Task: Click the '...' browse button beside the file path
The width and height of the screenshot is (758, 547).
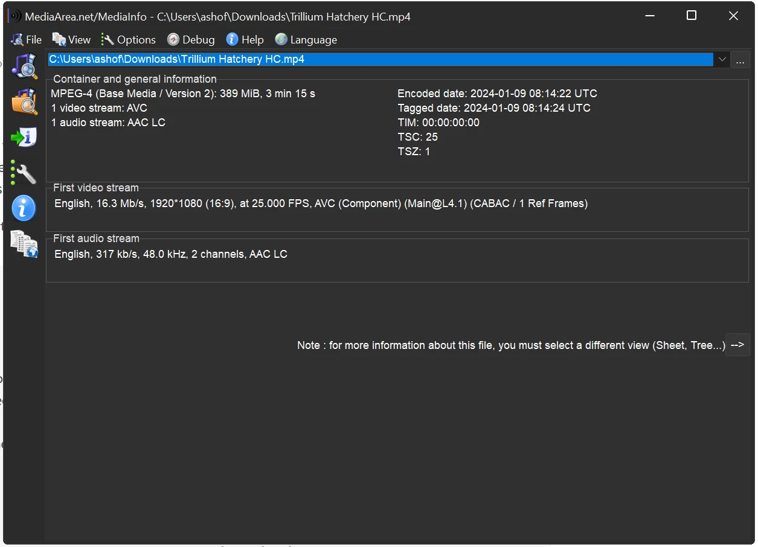Action: (x=740, y=60)
